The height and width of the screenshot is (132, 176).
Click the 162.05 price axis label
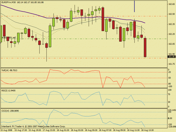click(x=171, y=44)
